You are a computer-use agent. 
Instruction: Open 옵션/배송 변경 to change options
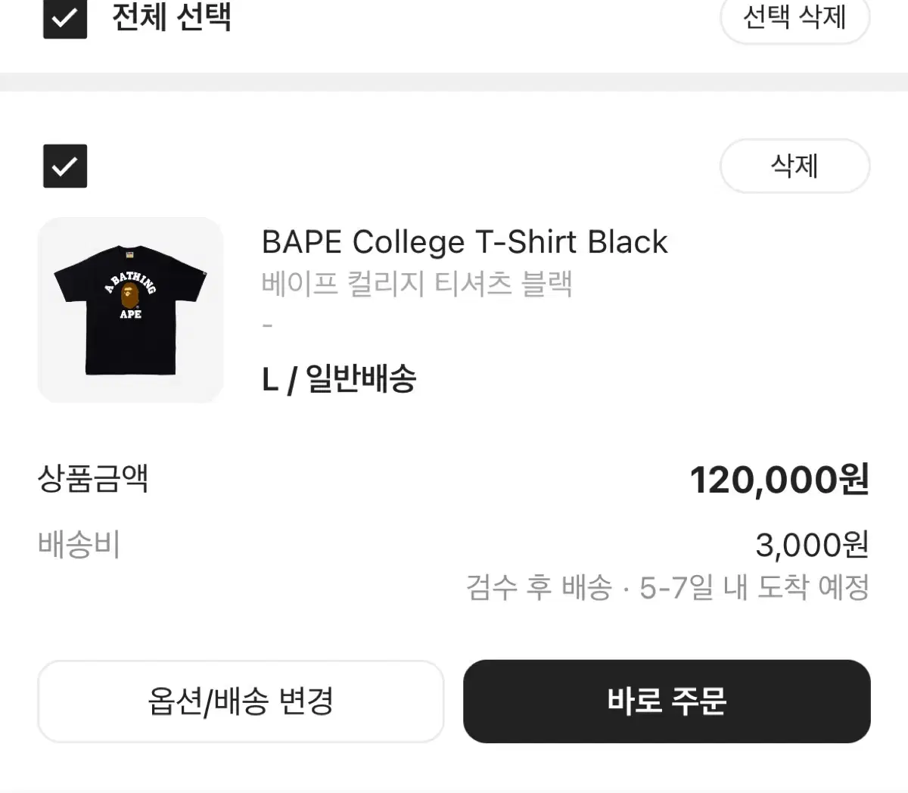(x=241, y=701)
